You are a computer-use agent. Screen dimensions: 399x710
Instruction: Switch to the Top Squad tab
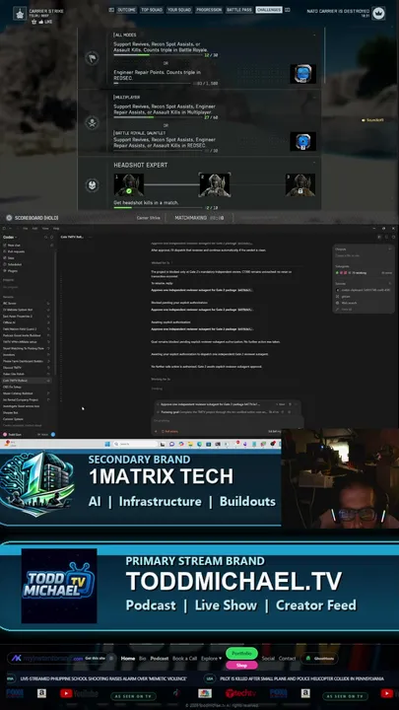(x=151, y=10)
